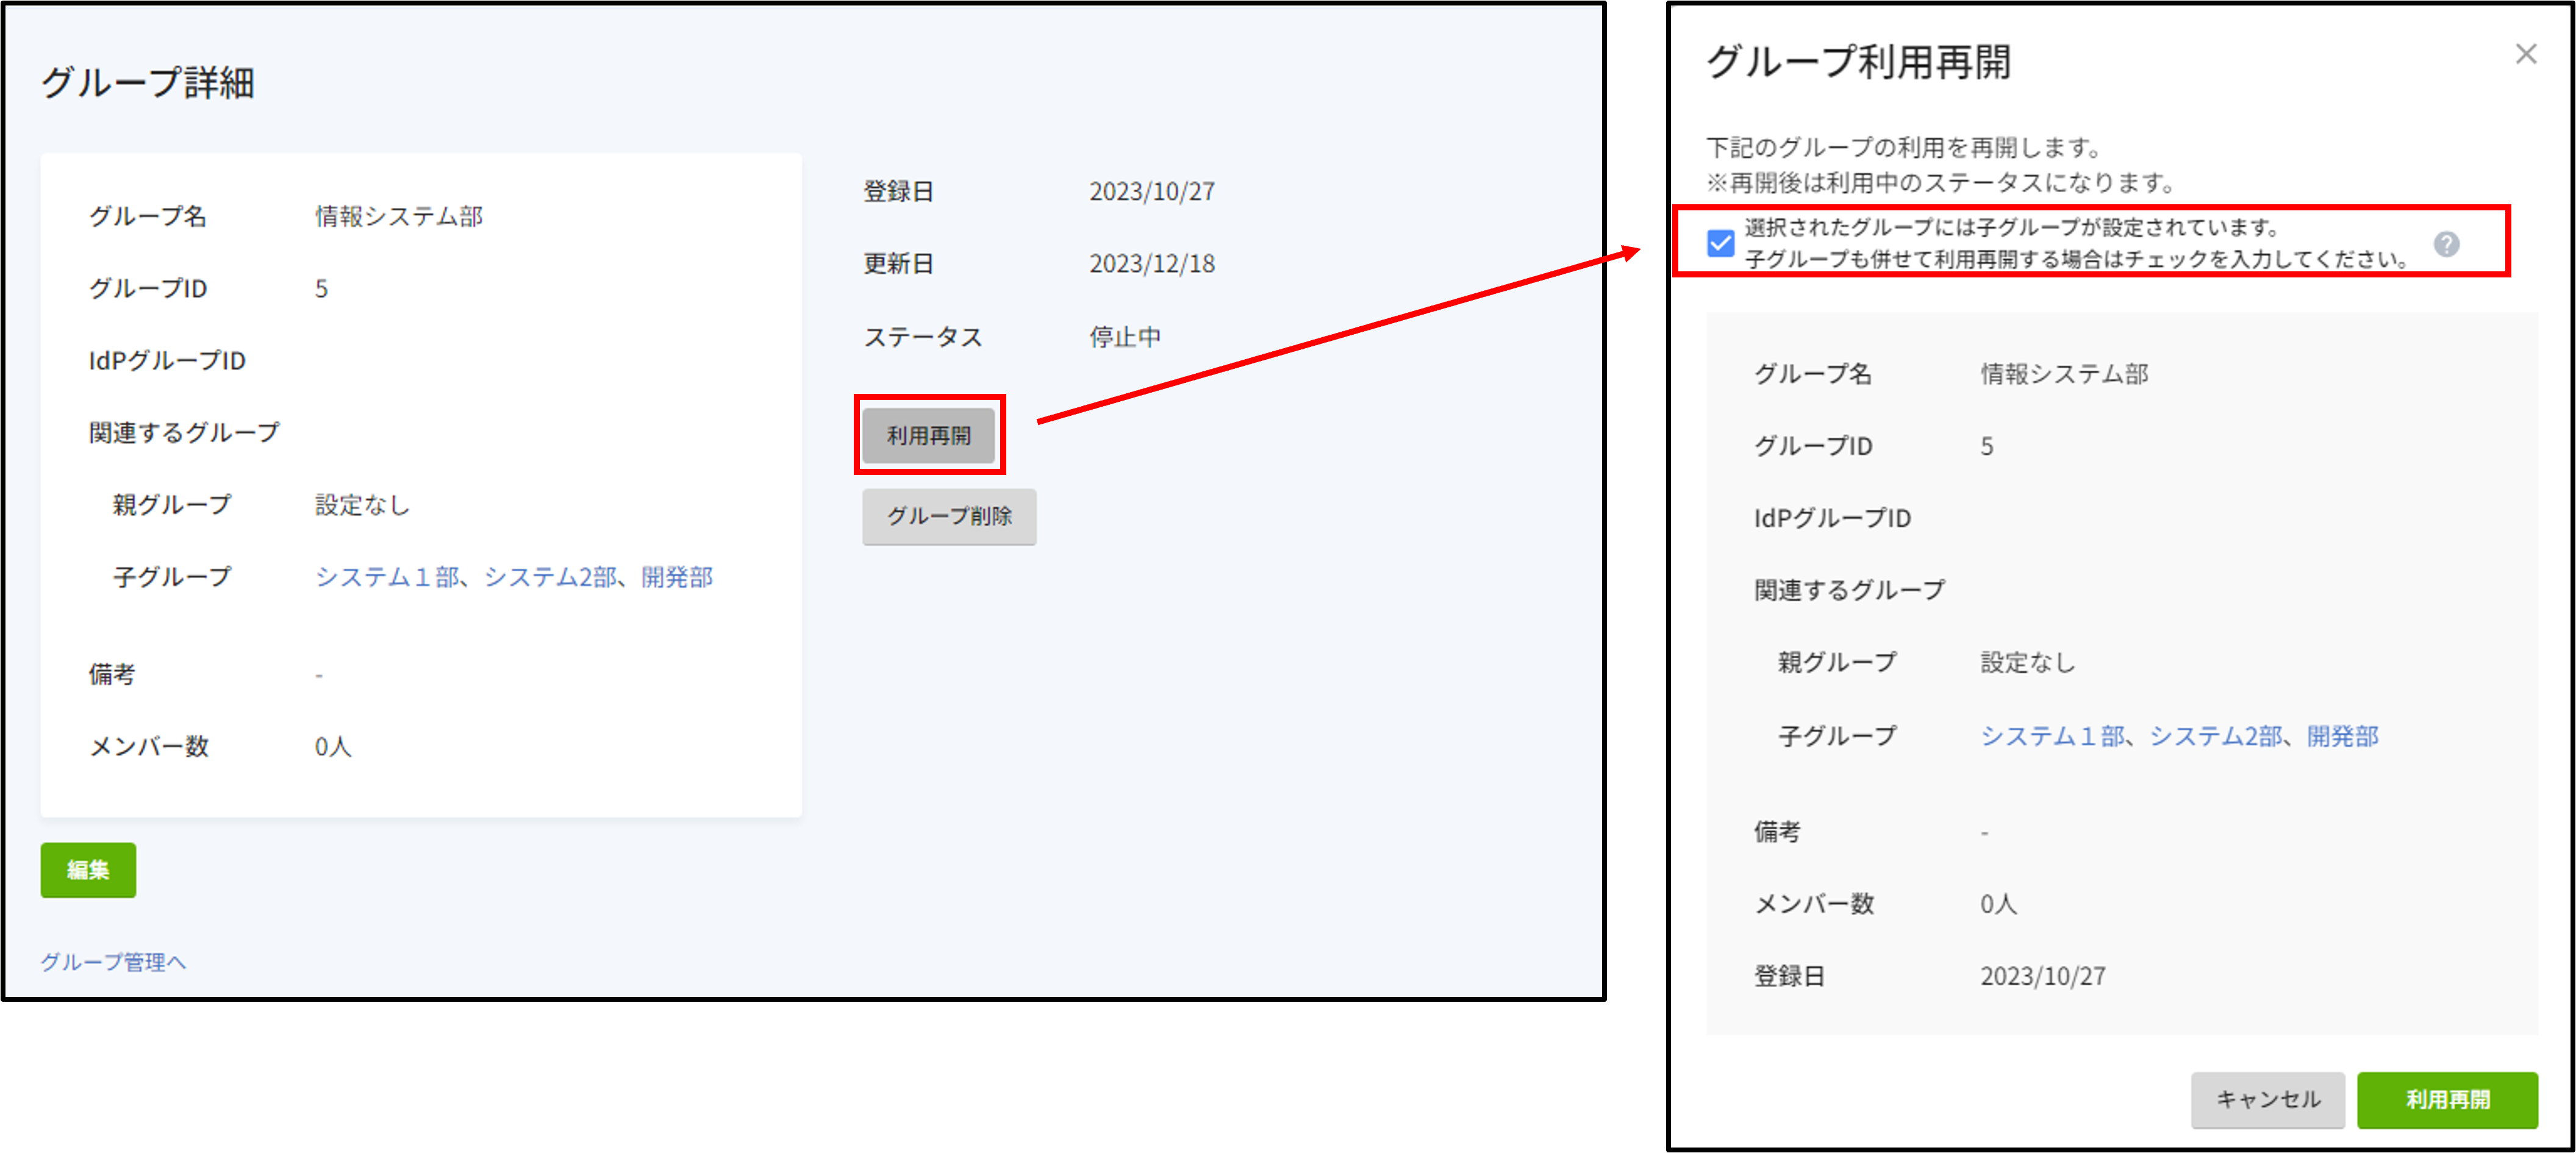
Task: Click the help question mark icon in dialog
Action: (2446, 244)
